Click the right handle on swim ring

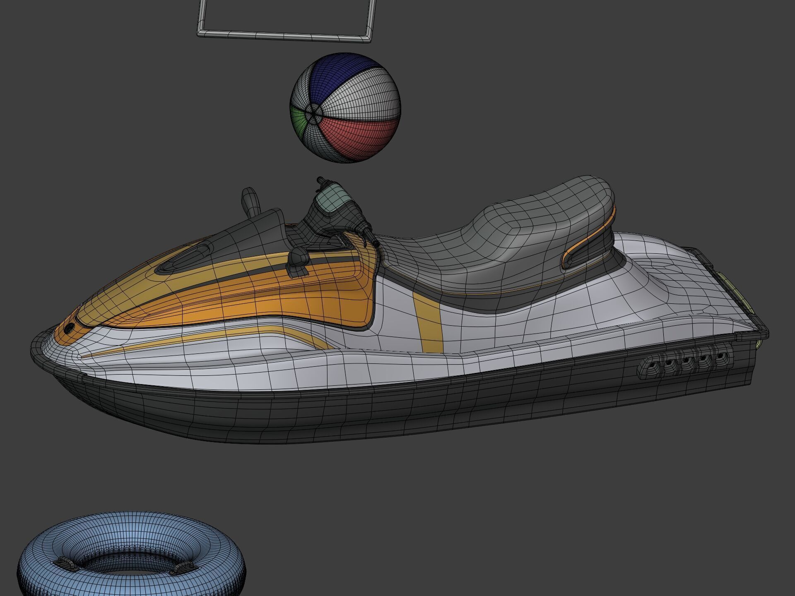183,567
